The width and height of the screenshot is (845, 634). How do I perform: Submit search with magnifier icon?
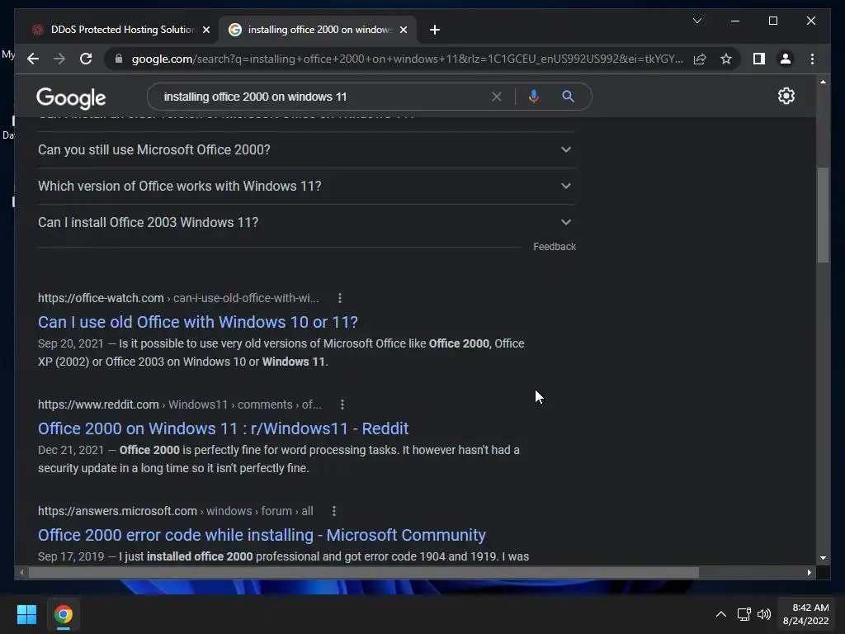(568, 97)
